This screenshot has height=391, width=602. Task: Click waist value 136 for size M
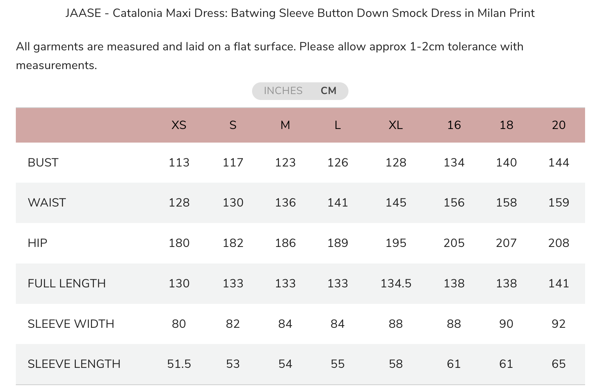[x=285, y=202]
